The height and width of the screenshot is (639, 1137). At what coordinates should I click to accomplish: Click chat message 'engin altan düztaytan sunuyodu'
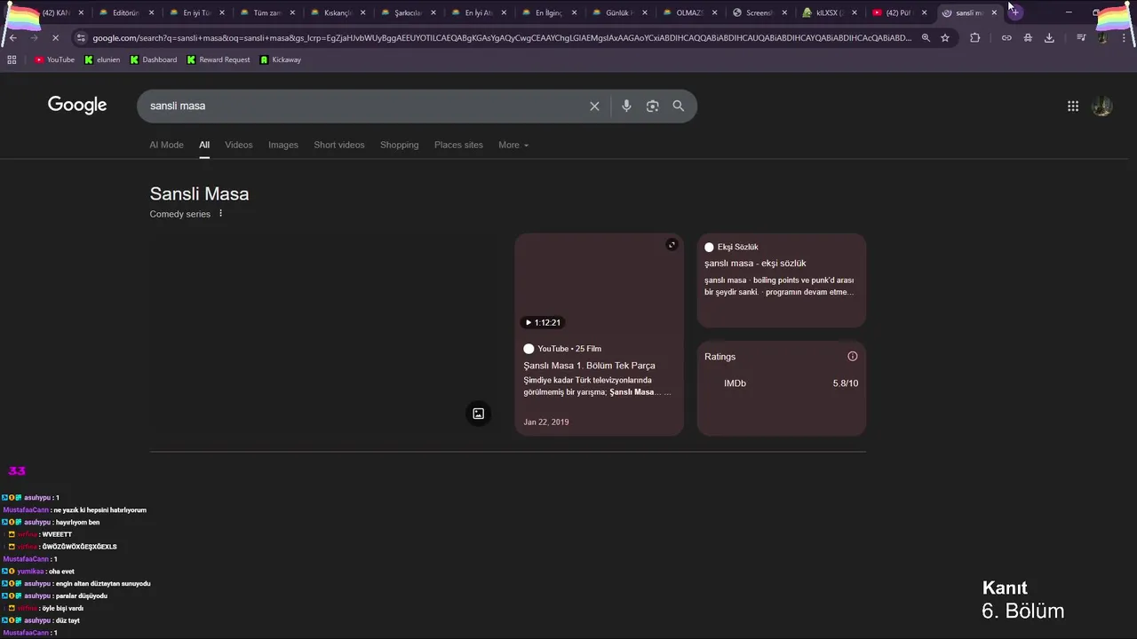click(x=102, y=584)
